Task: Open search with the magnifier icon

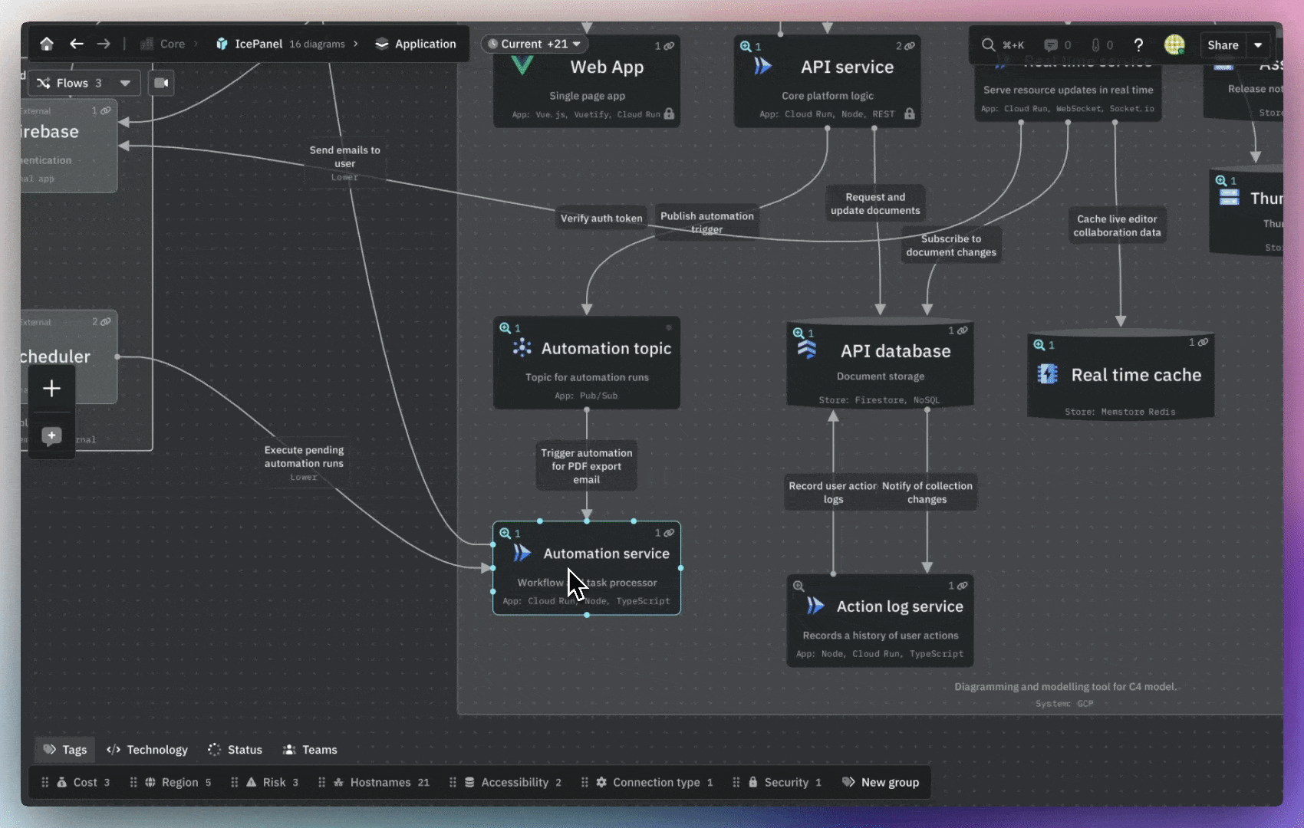Action: 988,44
